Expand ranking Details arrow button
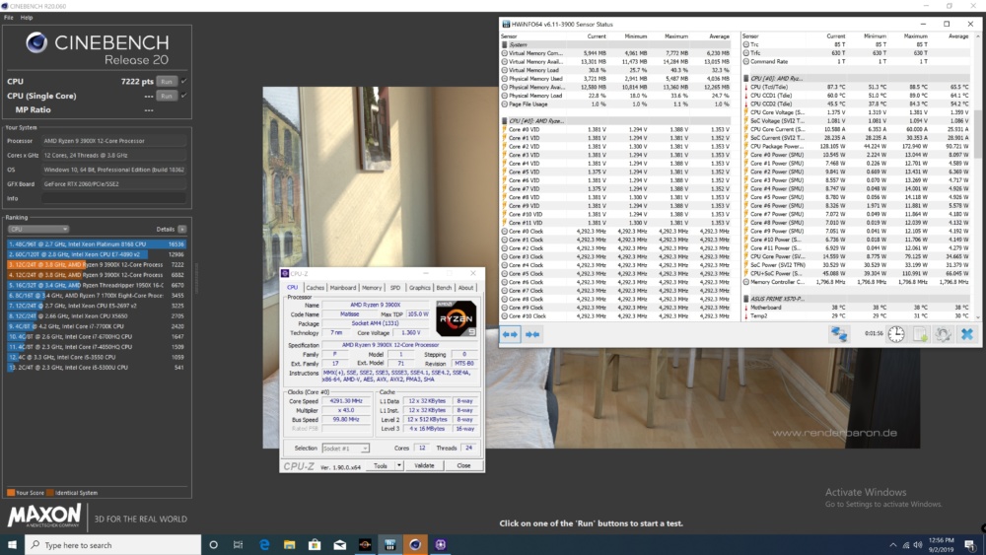The height and width of the screenshot is (555, 986). click(x=181, y=229)
